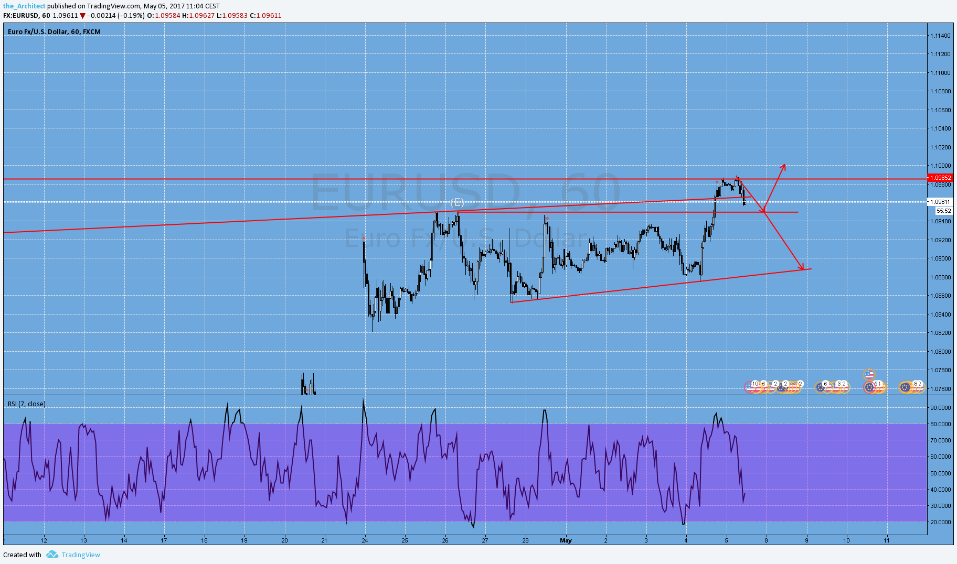Screen dimensions: 957x564
Task: Click the red 1.09852 price line label
Action: (941, 178)
